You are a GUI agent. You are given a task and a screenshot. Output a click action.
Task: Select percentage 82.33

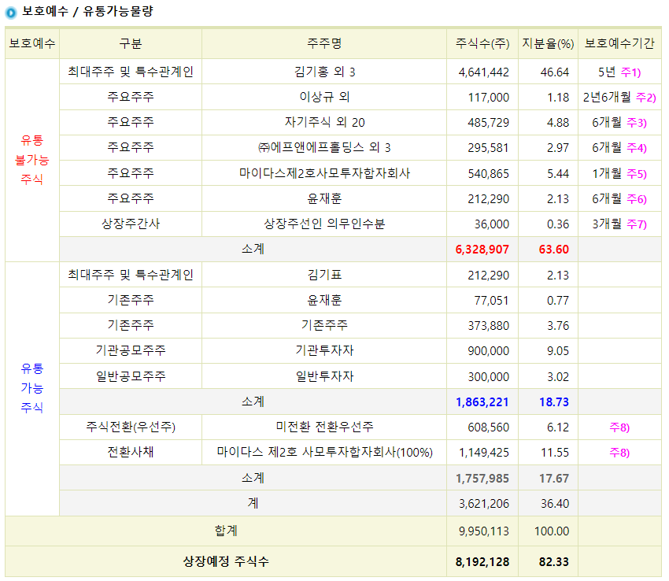click(x=554, y=561)
